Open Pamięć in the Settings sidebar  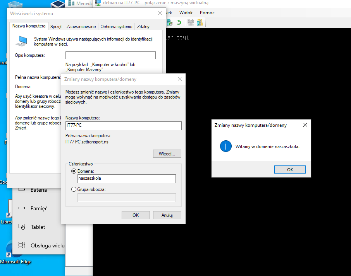coord(39,208)
